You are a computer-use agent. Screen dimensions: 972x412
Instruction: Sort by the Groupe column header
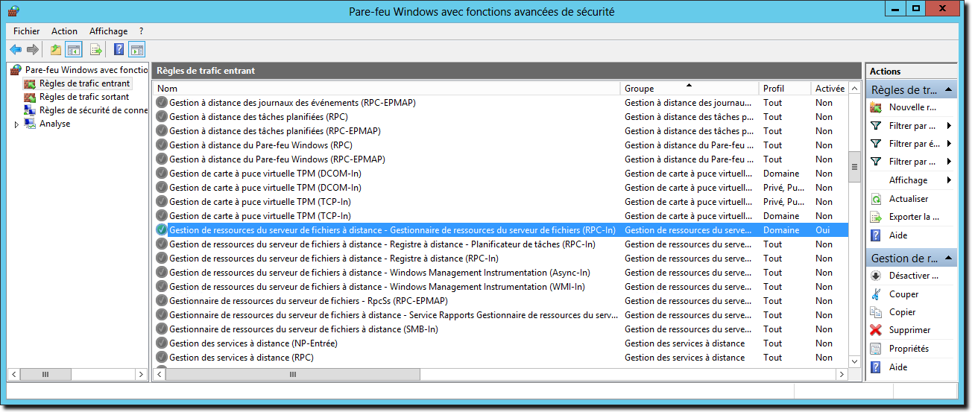690,88
